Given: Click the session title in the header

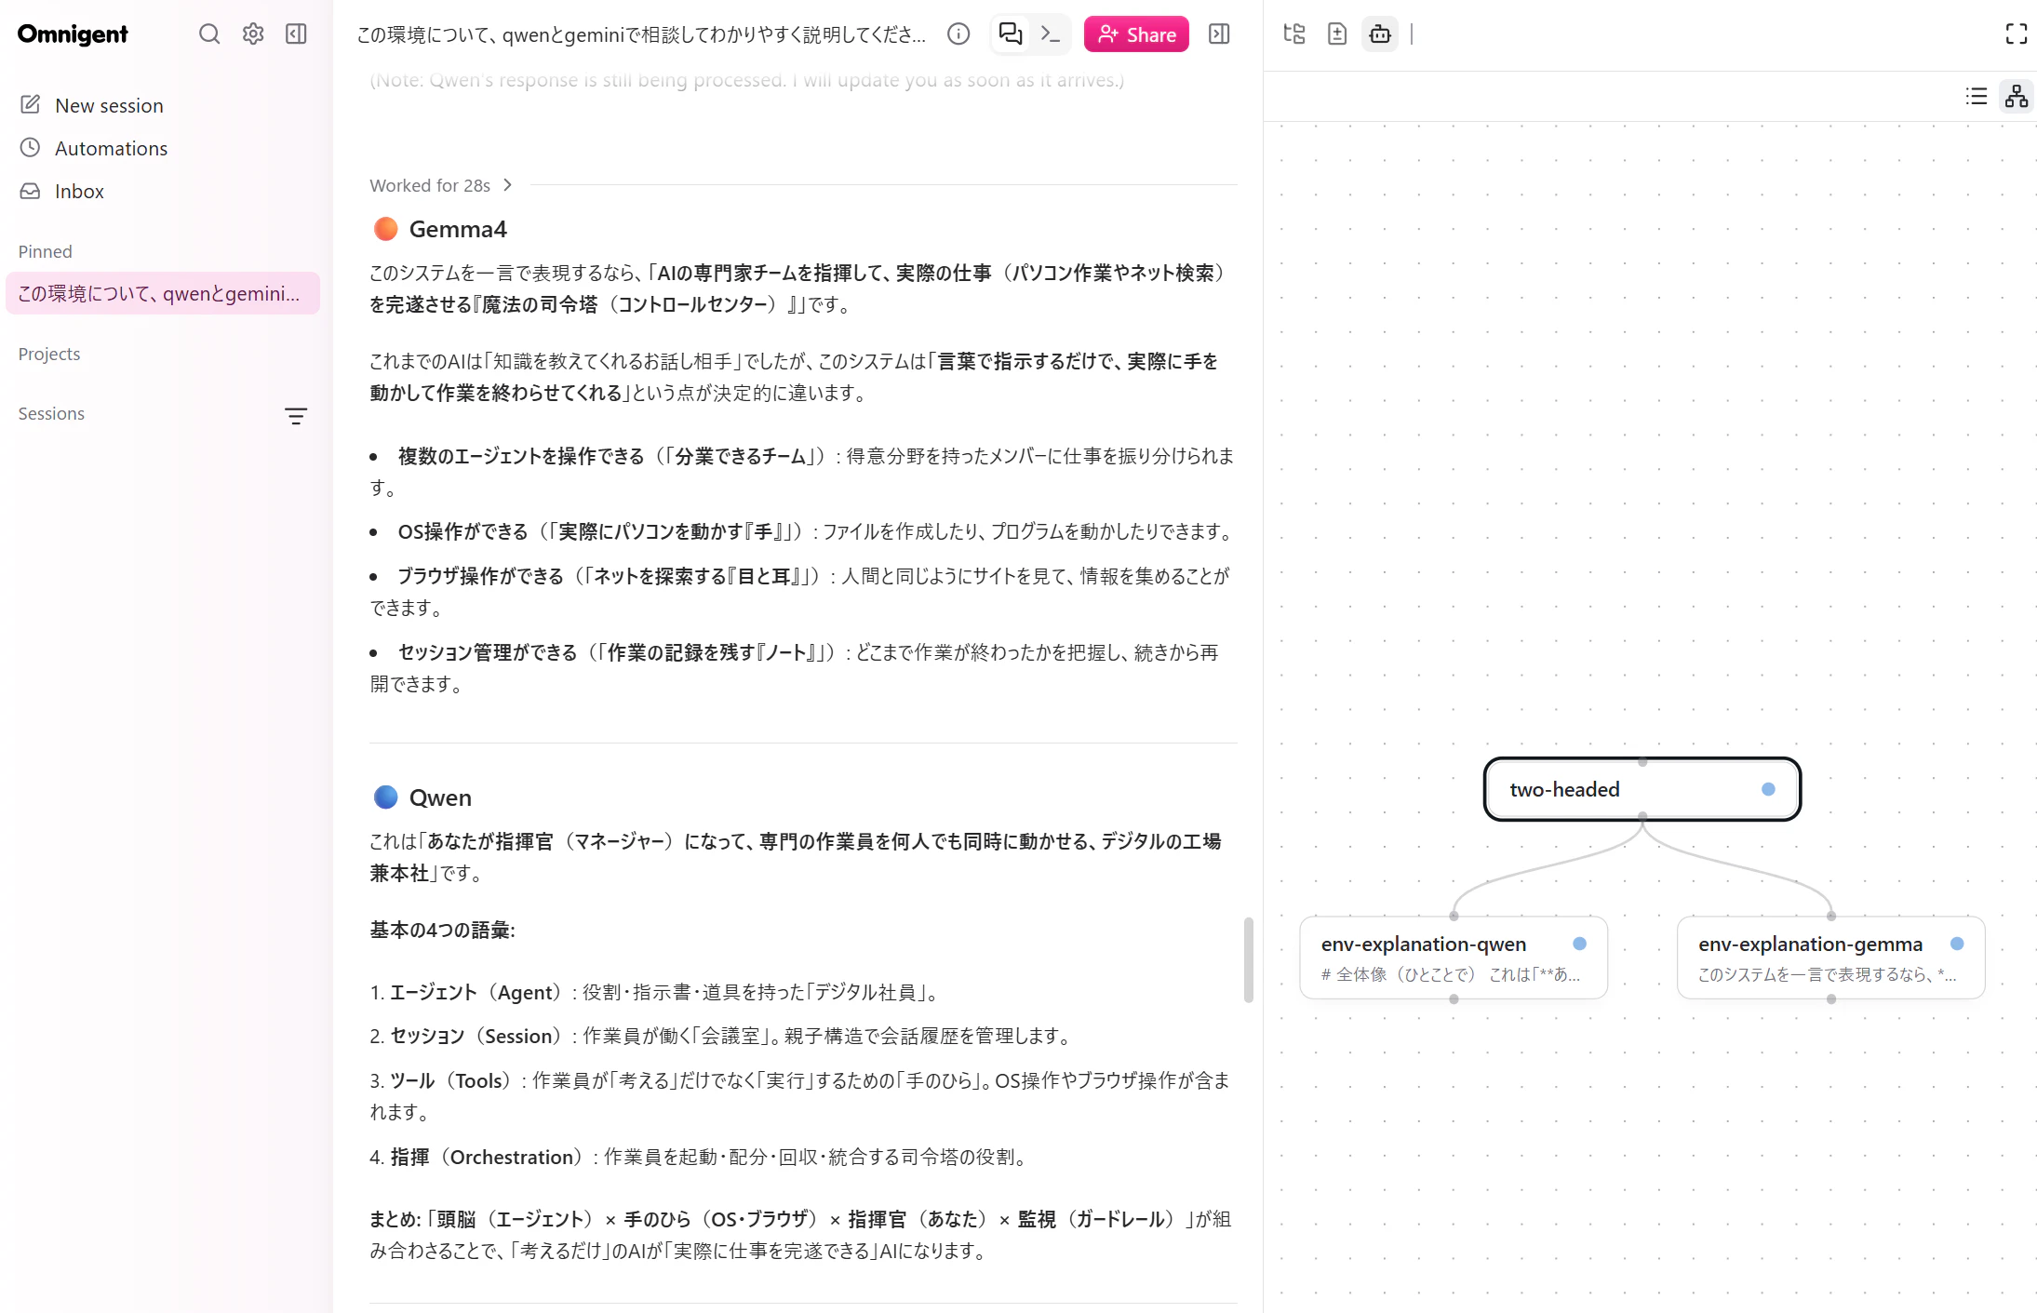Looking at the screenshot, I should click(x=641, y=34).
